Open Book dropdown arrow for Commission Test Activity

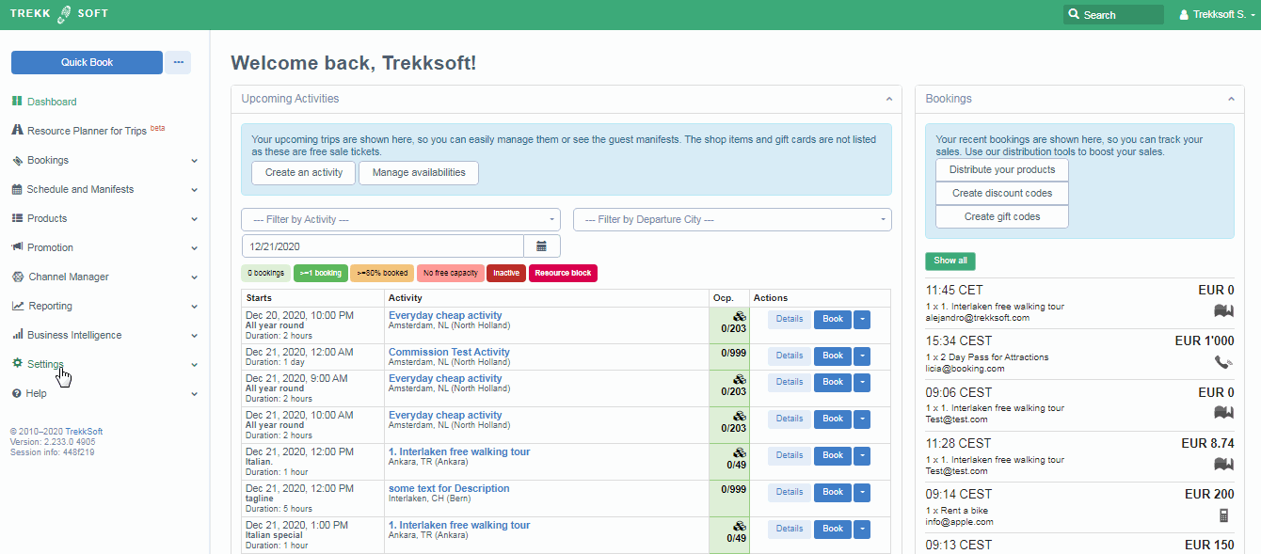[x=862, y=356]
